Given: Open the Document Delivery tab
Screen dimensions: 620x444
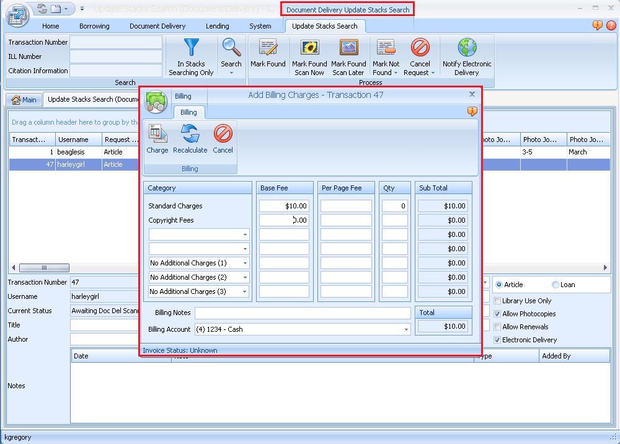Looking at the screenshot, I should [x=157, y=26].
